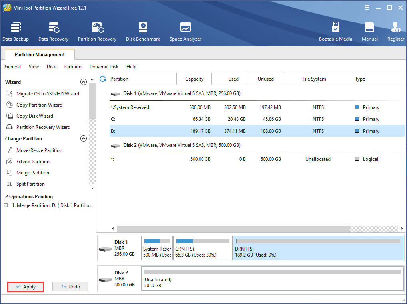Register the software

tap(395, 31)
